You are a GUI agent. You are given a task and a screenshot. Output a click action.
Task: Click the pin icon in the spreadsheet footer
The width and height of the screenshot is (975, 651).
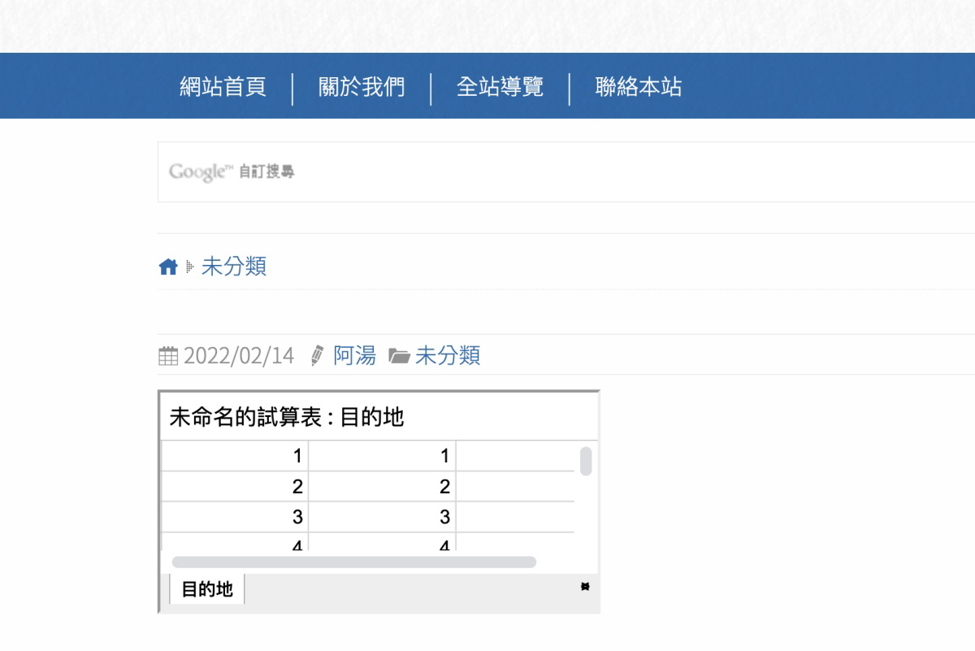click(585, 586)
